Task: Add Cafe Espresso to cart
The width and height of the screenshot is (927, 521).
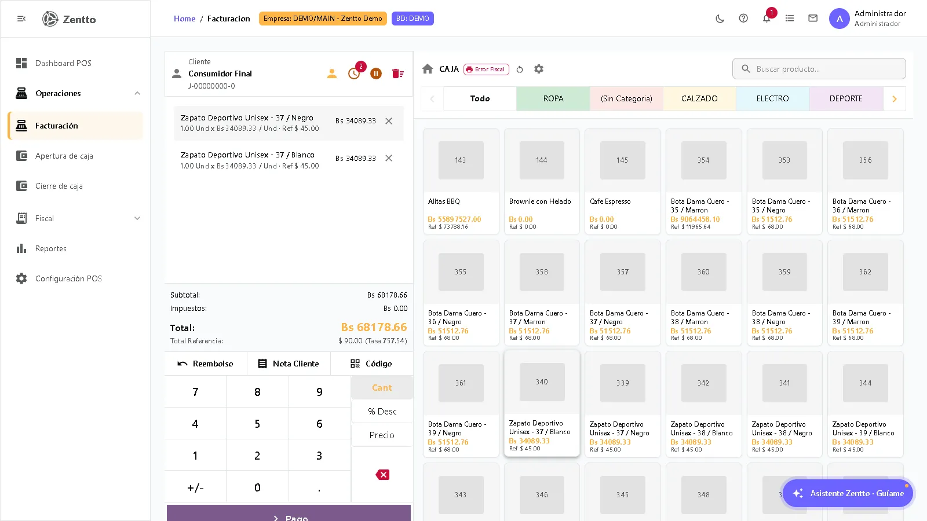Action: [x=622, y=181]
